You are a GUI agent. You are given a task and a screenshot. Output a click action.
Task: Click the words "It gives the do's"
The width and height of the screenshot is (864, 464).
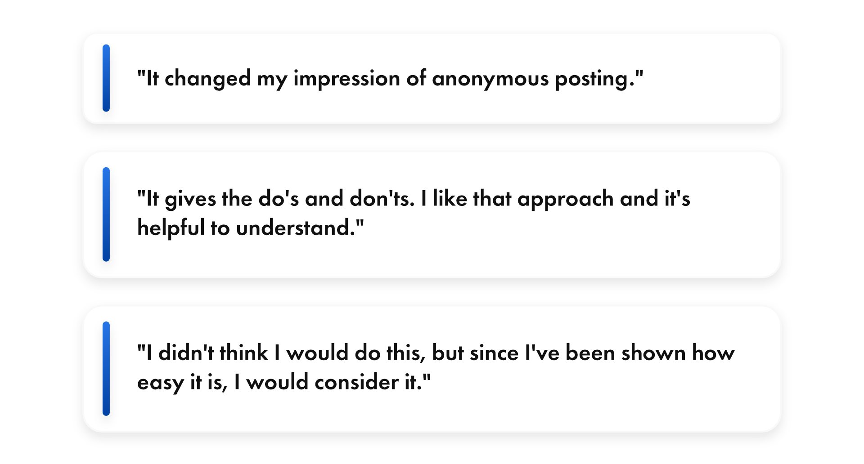pos(218,199)
